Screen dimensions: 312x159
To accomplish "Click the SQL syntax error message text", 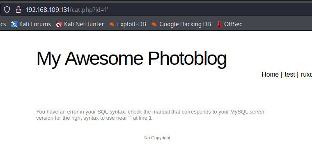I will pos(150,115).
